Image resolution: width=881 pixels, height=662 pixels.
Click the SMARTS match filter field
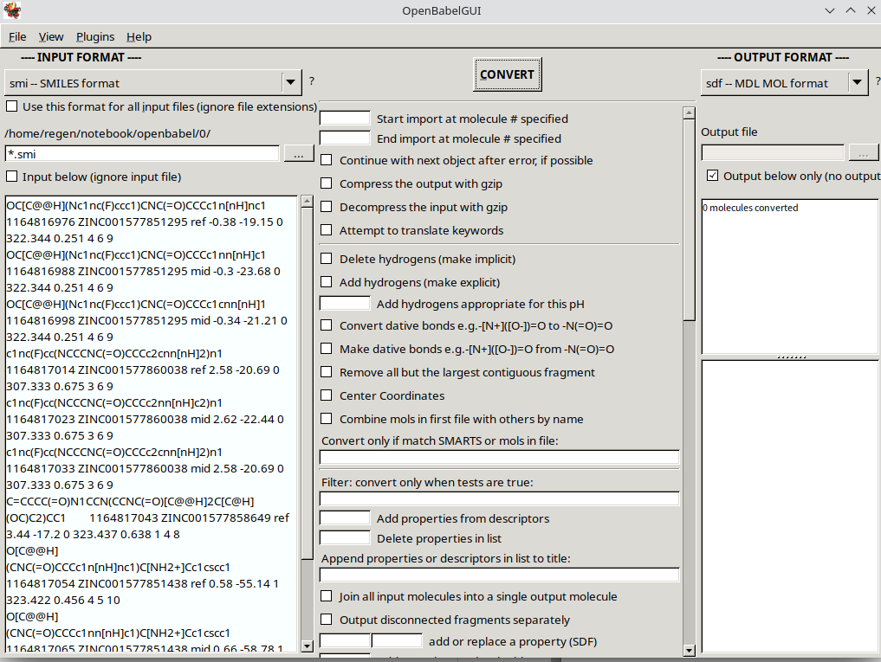click(x=500, y=457)
